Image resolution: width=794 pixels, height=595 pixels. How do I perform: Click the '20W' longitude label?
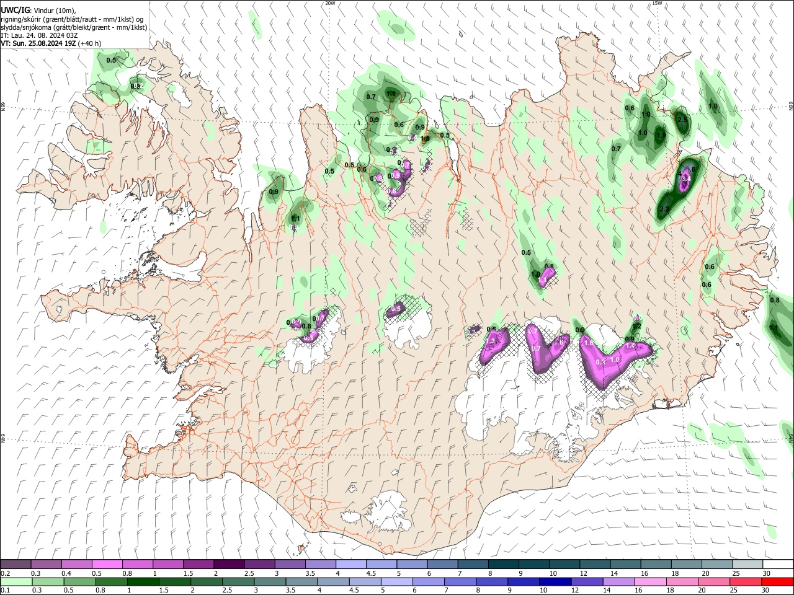point(330,3)
